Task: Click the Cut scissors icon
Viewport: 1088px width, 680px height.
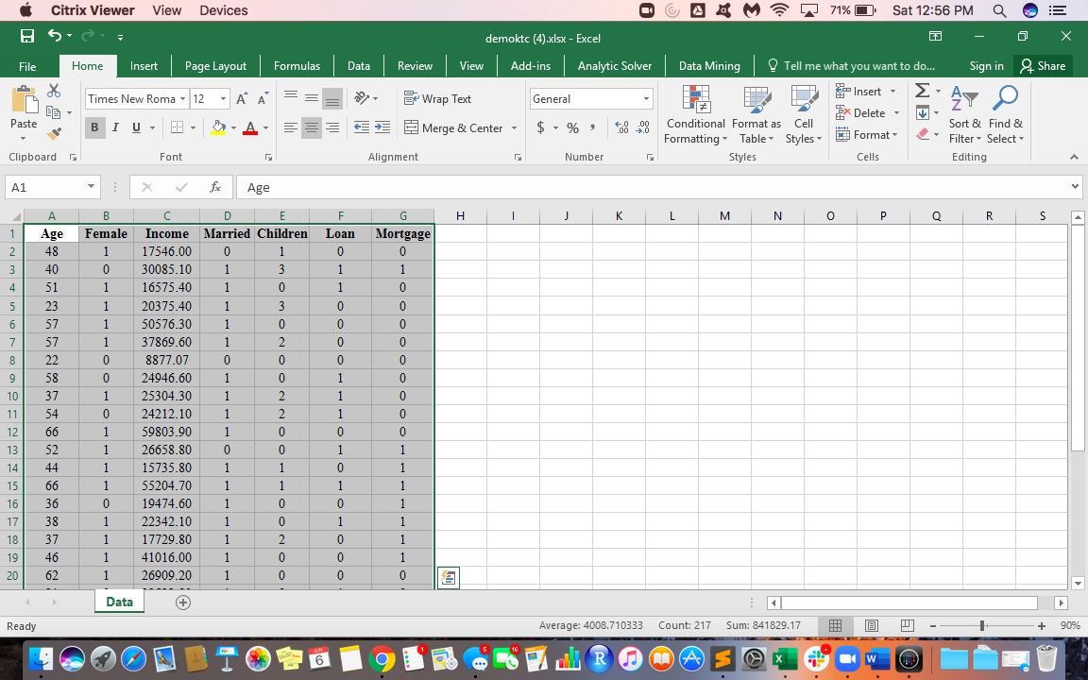Action: (x=54, y=91)
